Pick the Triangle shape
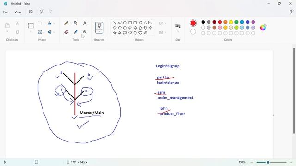The image size is (296, 166). coord(145,23)
